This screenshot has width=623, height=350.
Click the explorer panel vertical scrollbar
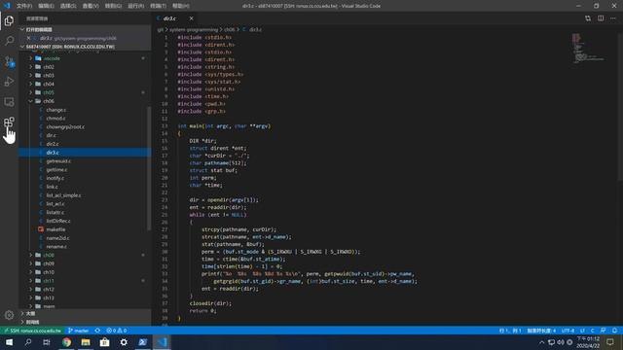(x=149, y=168)
